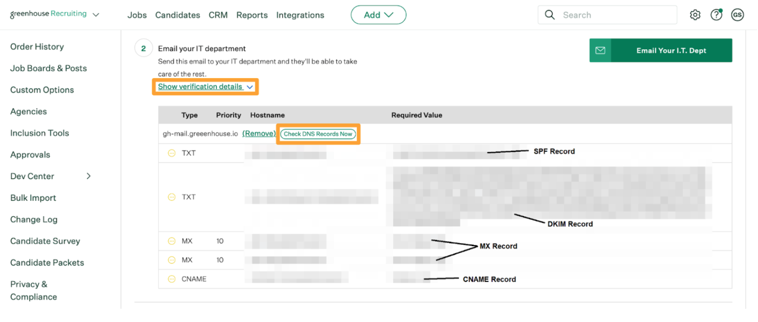This screenshot has width=758, height=322.
Task: Expand the Add dropdown button
Action: [x=378, y=15]
